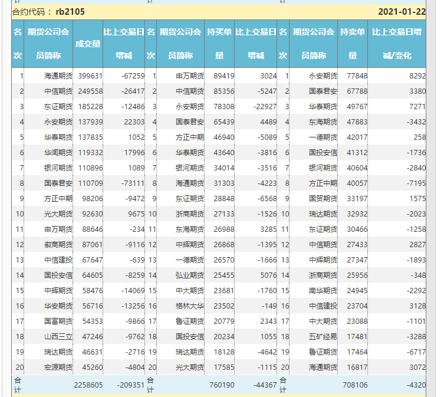Screen dimensions: 444x397
Task: Click 东海期货 long position 26988
Action: pyautogui.click(x=223, y=229)
